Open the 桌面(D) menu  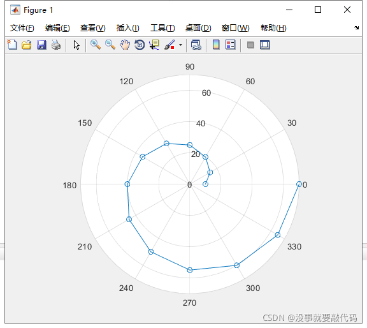[198, 28]
